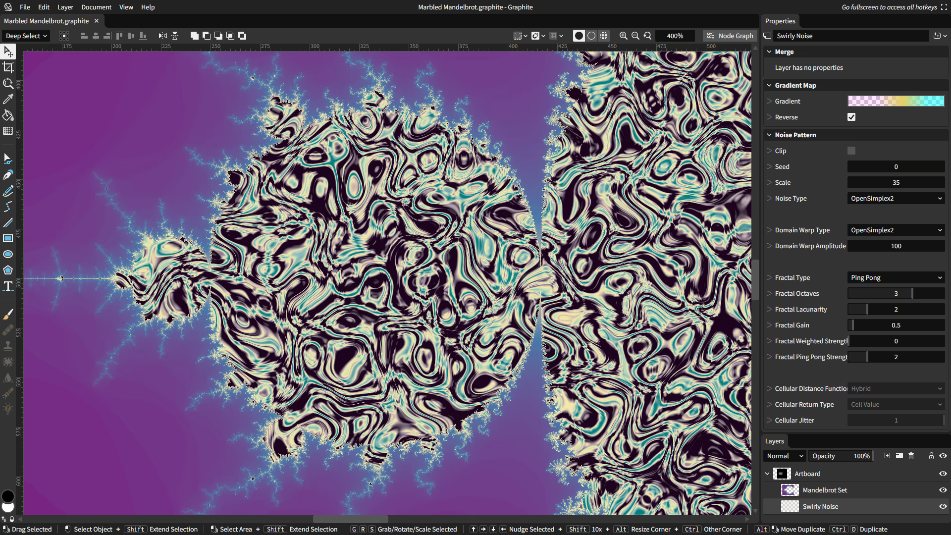Viewport: 951px width, 535px height.
Task: Collapse the Artboard layer group
Action: (x=767, y=474)
